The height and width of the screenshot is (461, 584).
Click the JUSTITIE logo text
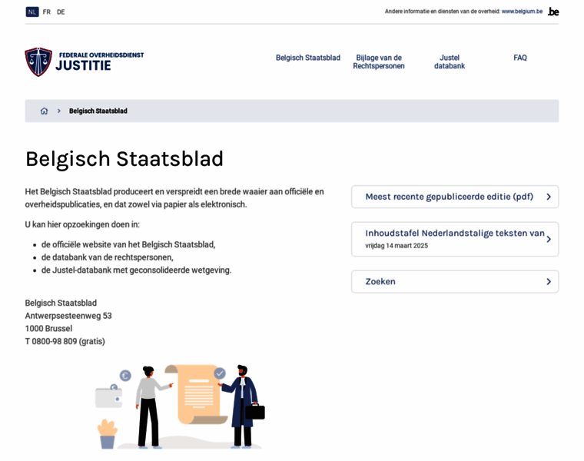pos(83,66)
